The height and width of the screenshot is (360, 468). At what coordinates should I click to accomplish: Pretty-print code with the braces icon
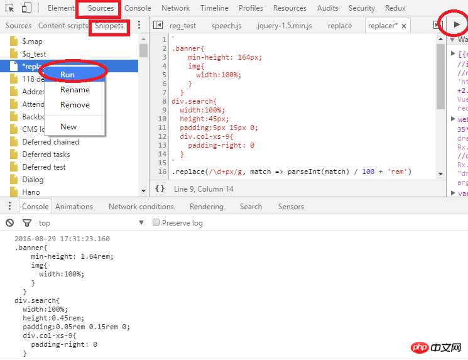pyautogui.click(x=160, y=188)
